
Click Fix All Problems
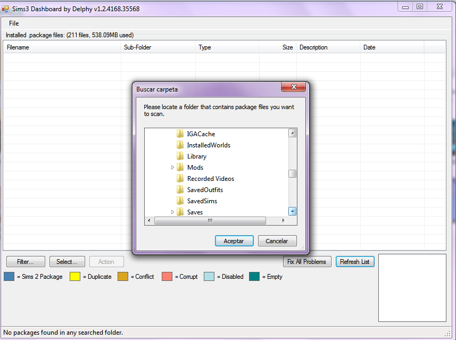coord(307,261)
